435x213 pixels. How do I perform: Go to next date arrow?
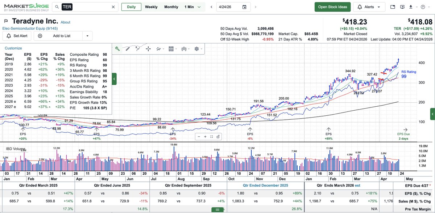point(256,7)
